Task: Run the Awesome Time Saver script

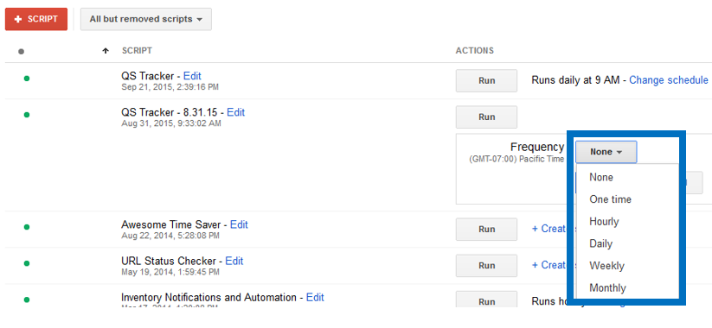Action: tap(486, 230)
